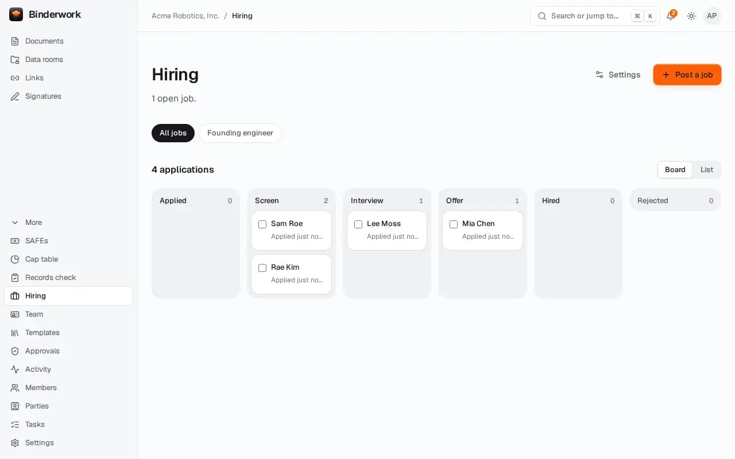
Task: Open Data rooms in sidebar
Action: click(68, 60)
